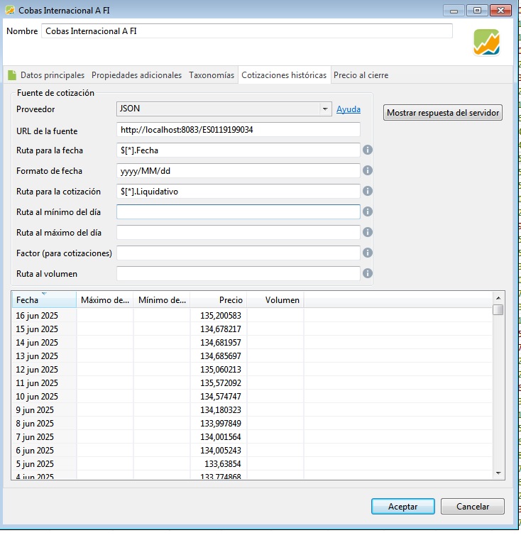521x545 pixels.
Task: Select the 14 jun 2025 row
Action: pyautogui.click(x=252, y=342)
